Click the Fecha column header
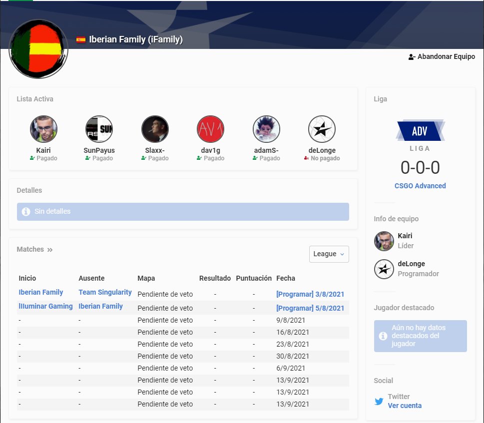 pyautogui.click(x=286, y=278)
